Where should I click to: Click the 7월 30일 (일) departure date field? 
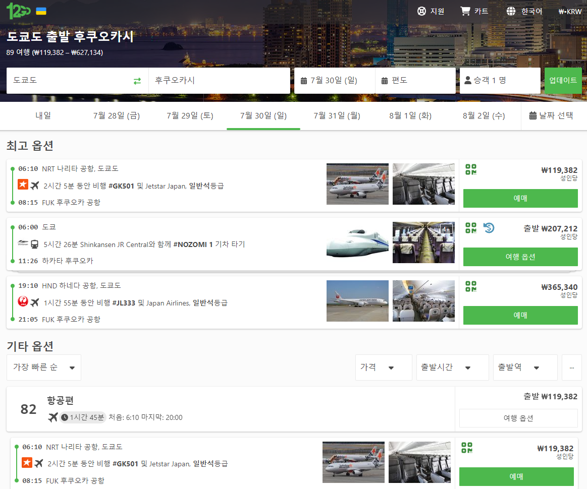[x=335, y=81]
